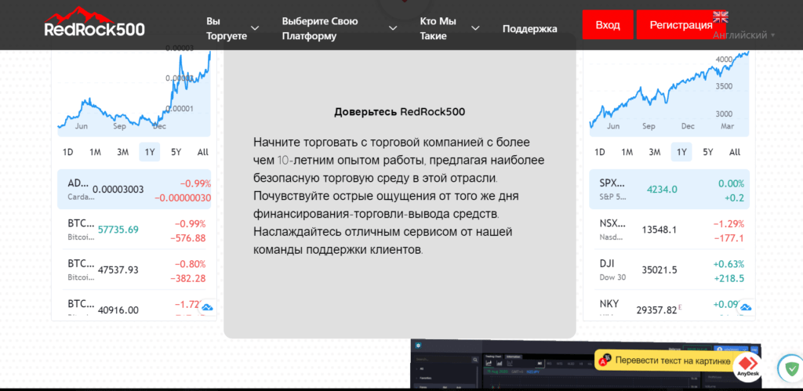
Task: Click the Вход button
Action: click(x=608, y=24)
